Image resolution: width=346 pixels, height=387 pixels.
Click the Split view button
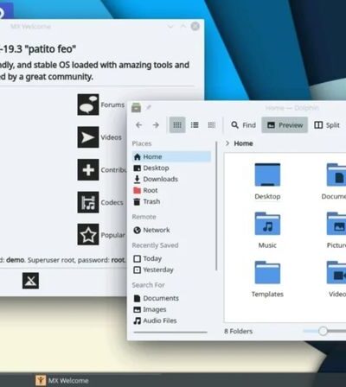[x=327, y=125]
